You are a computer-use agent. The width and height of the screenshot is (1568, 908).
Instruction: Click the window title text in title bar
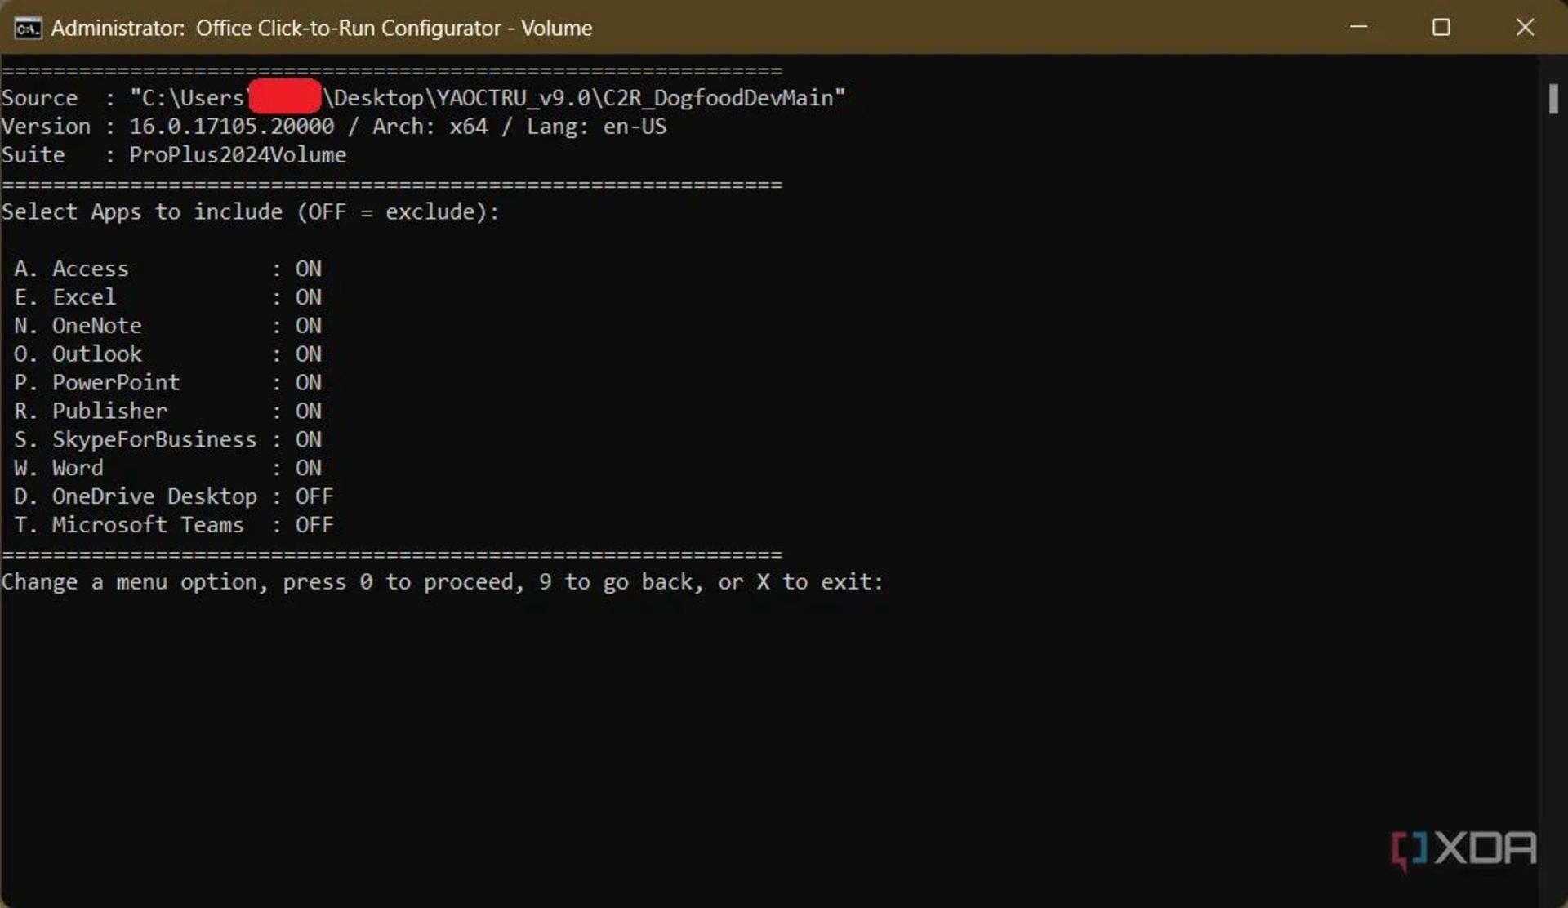(x=322, y=29)
